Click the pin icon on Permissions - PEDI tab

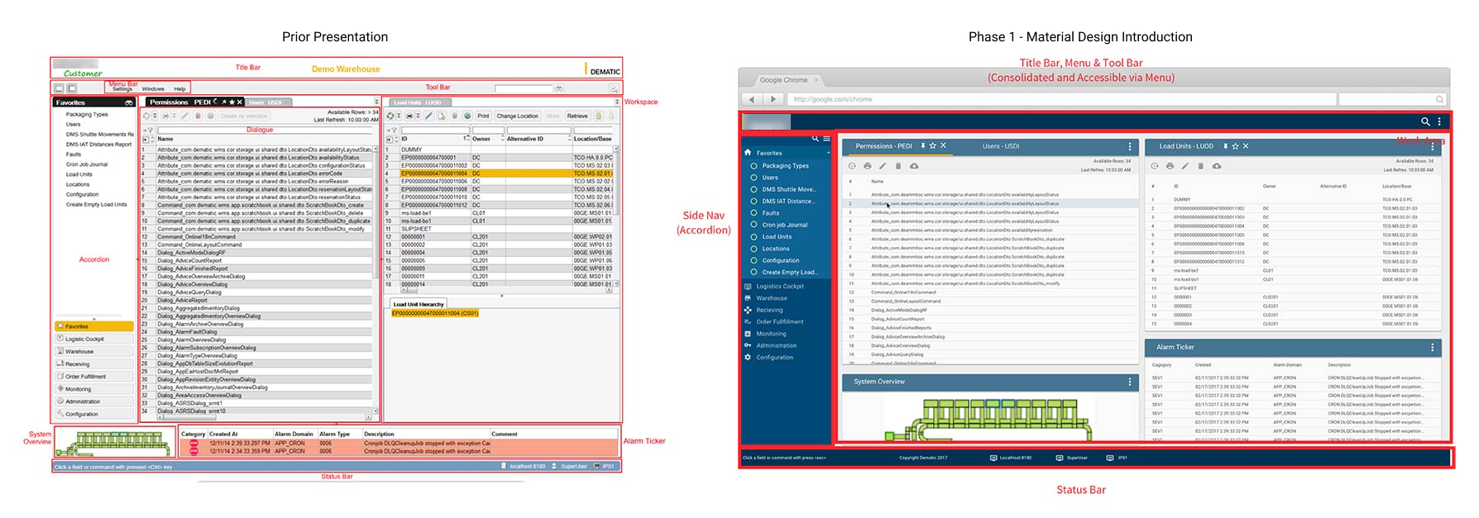click(923, 146)
